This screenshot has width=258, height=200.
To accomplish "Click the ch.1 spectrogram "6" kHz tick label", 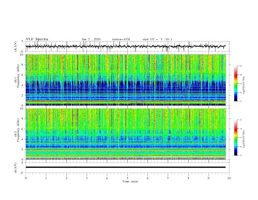I will pyautogui.click(x=22, y=75).
